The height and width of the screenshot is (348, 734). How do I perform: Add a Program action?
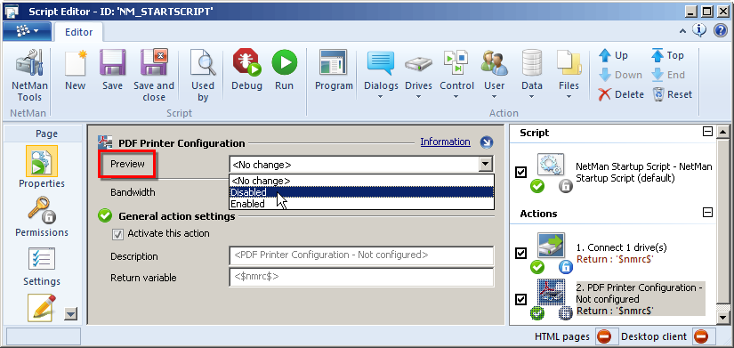(x=334, y=70)
